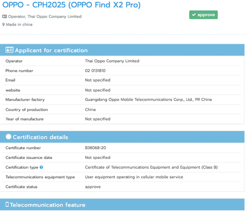
Task: Click the 'website' row label
Action: 13,90
